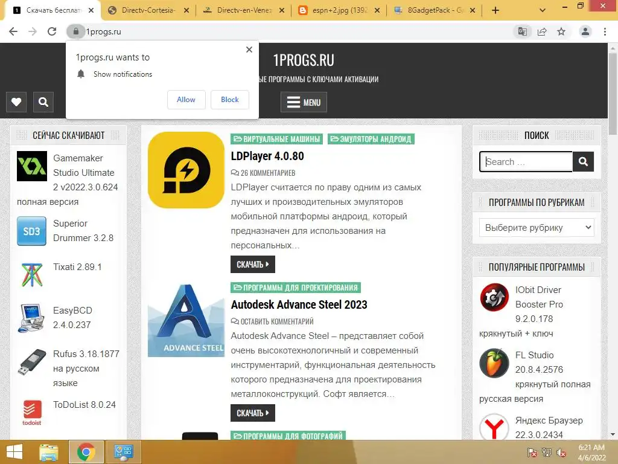
Task: Close the Directv-Cortesia tab
Action: 186,10
